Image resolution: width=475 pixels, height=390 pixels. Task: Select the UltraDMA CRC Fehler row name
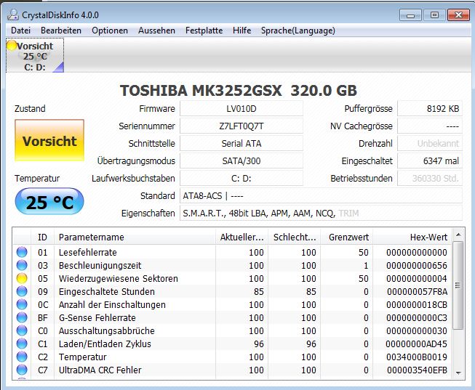click(x=100, y=370)
